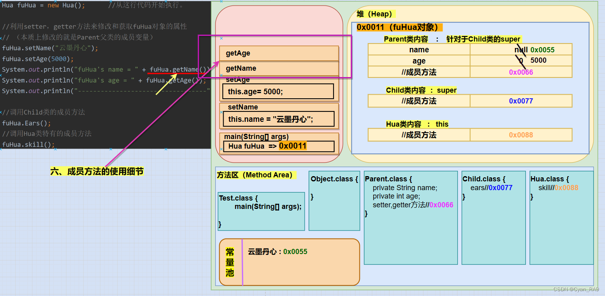Click the 'Child.class {' title
Viewport: 605px width, 296px height.
tap(484, 179)
